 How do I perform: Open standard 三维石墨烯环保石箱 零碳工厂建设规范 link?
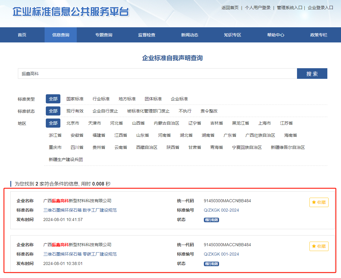[80, 254]
